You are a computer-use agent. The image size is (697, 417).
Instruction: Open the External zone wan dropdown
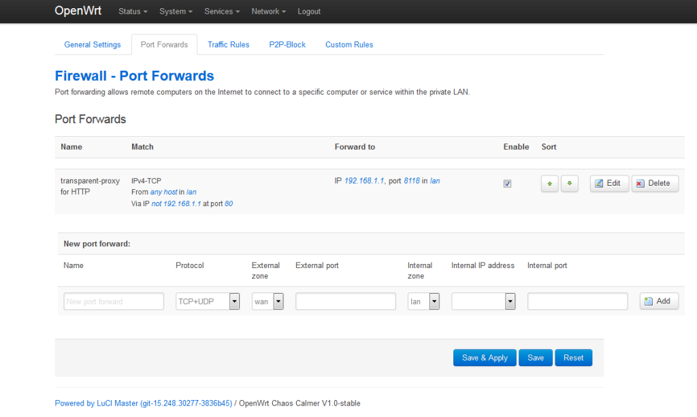click(276, 301)
